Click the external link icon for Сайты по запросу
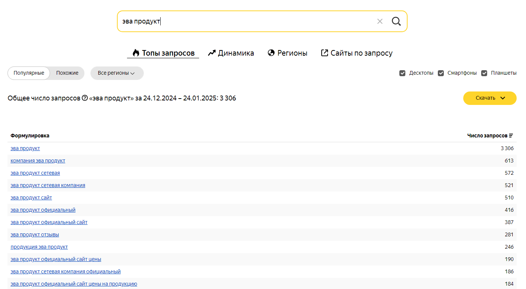Image resolution: width=526 pixels, height=289 pixels. 324,53
